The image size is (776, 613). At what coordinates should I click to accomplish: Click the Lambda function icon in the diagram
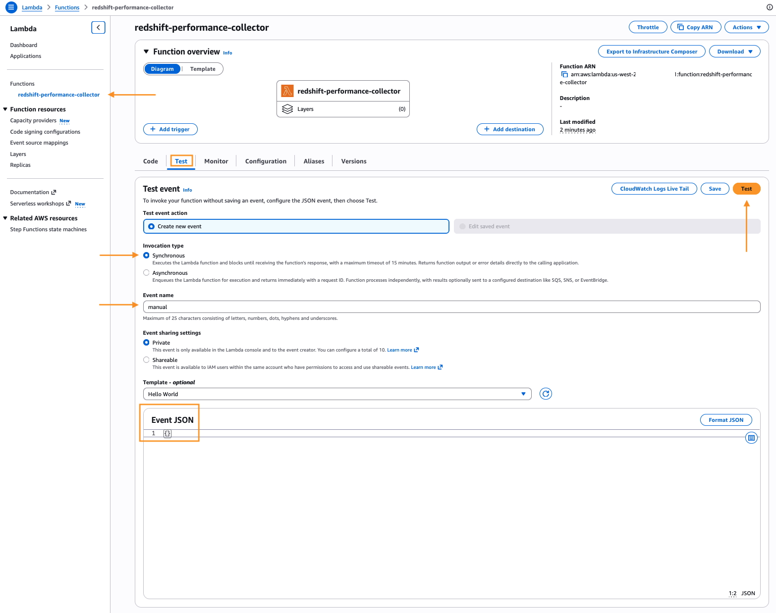pos(287,91)
